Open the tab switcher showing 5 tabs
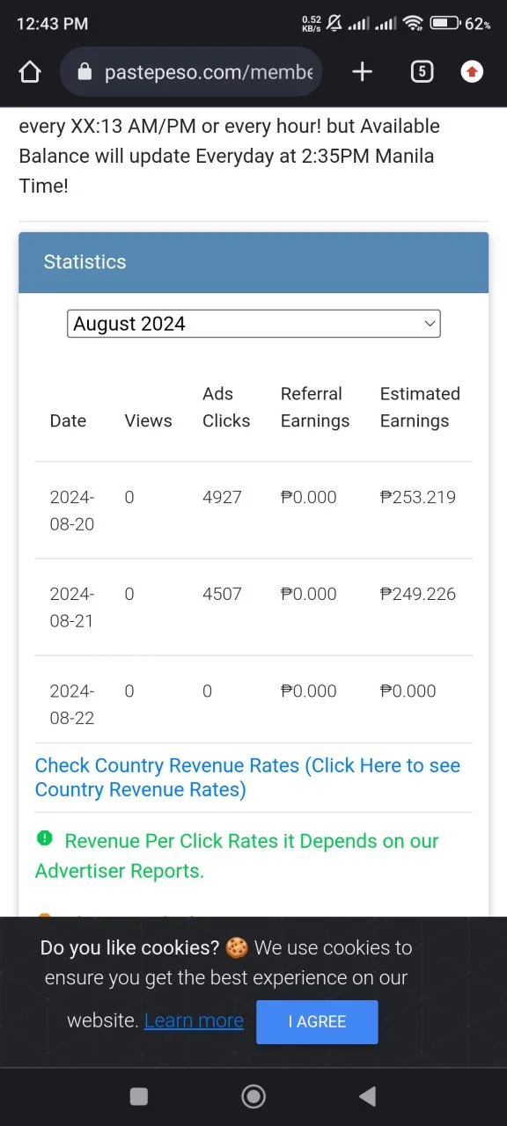The image size is (507, 1126). [x=422, y=72]
